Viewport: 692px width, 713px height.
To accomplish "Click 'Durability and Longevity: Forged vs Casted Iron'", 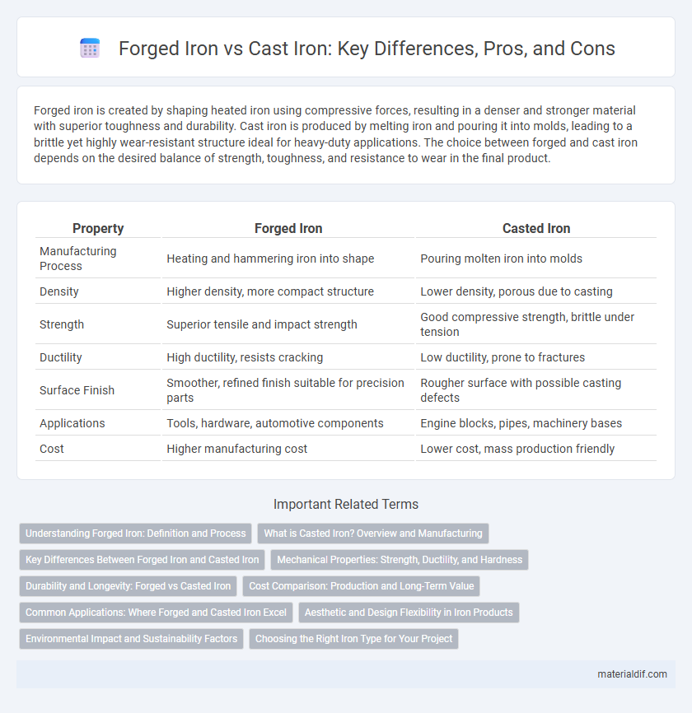I will click(x=128, y=586).
